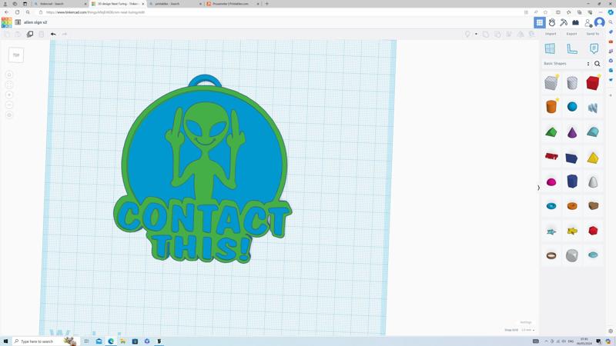This screenshot has width=616, height=346.
Task: Click the taskbar search box
Action: pos(45,341)
